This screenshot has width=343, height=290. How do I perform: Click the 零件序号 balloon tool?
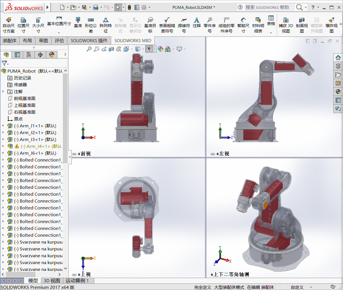pyautogui.click(x=210, y=25)
